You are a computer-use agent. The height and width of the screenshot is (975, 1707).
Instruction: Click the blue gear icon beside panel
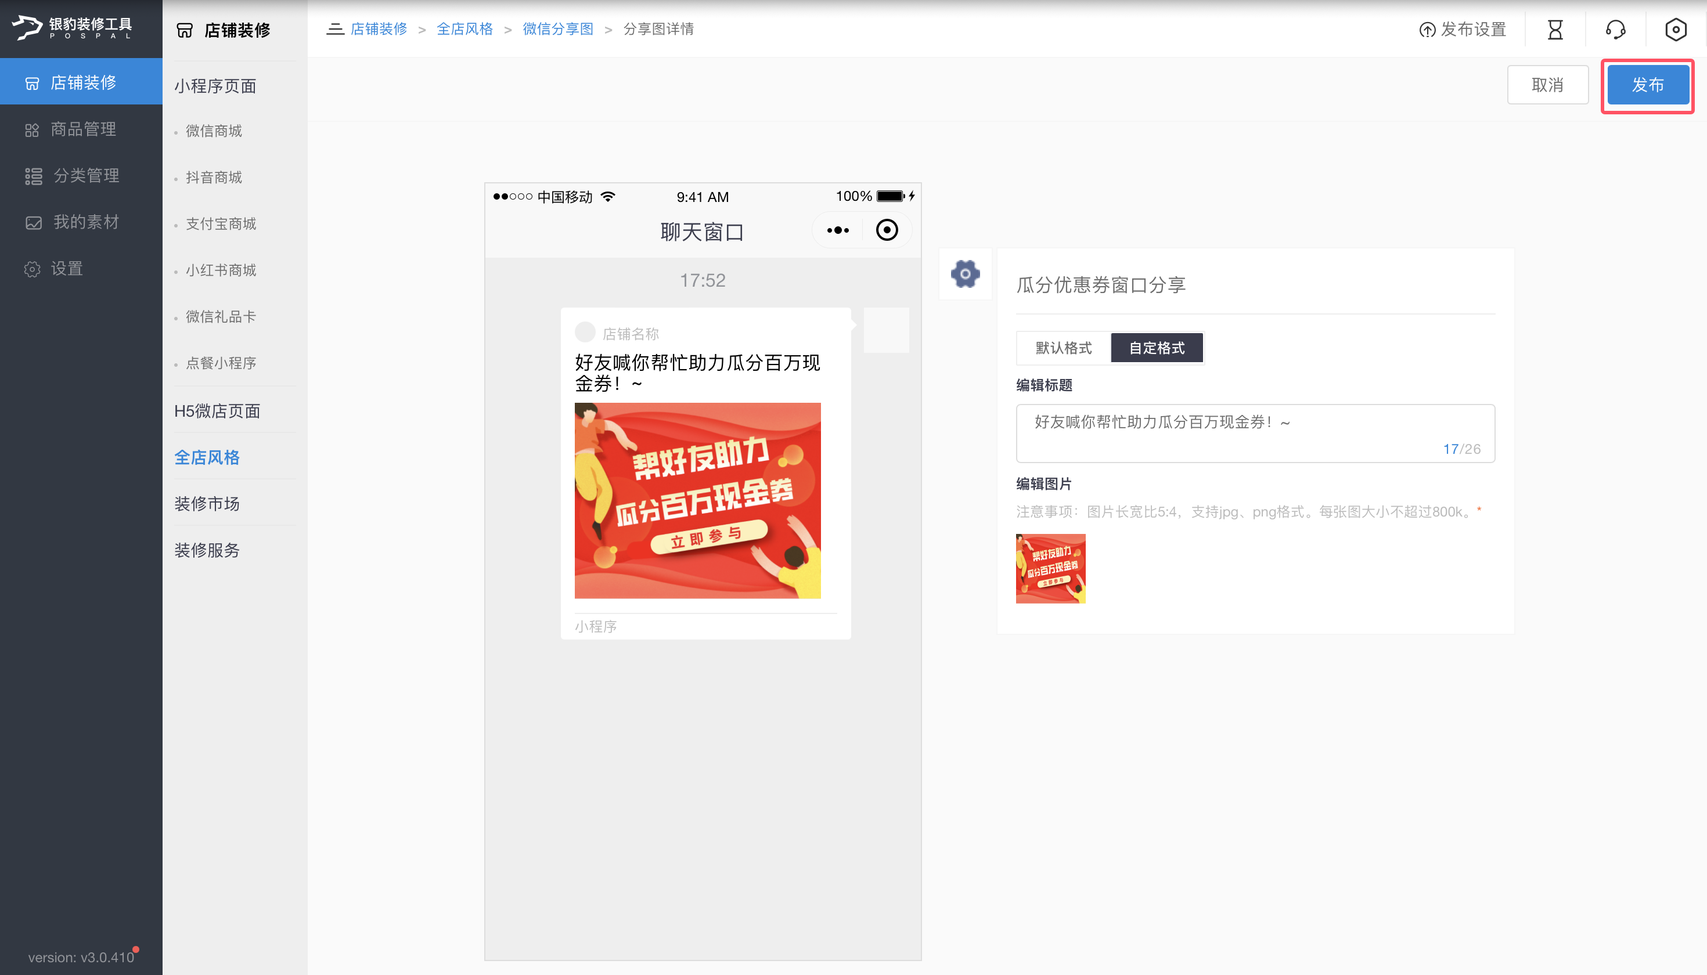(x=965, y=274)
